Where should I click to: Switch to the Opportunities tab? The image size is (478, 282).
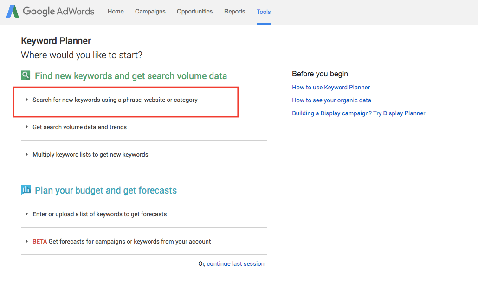[x=194, y=12]
